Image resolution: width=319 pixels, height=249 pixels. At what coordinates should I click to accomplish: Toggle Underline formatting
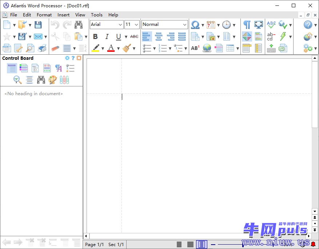119,37
